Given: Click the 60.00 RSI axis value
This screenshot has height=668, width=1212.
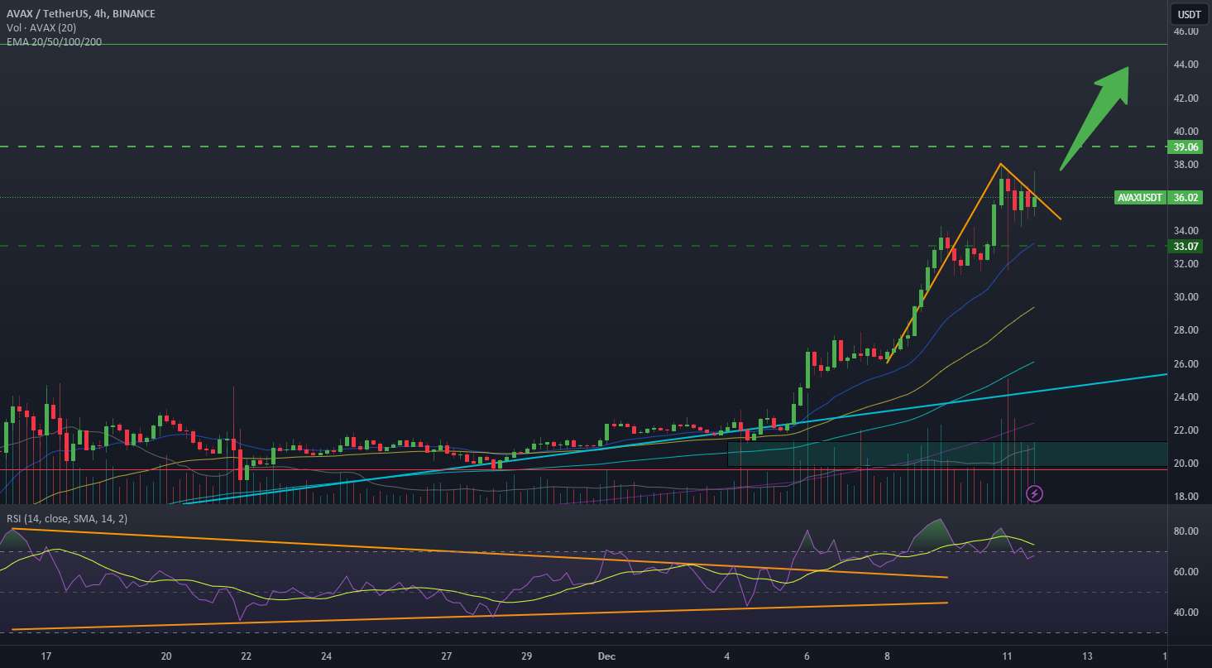Looking at the screenshot, I should (1186, 572).
